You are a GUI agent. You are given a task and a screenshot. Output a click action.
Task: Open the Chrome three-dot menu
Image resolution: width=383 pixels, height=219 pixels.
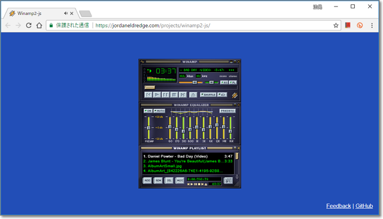pyautogui.click(x=372, y=25)
